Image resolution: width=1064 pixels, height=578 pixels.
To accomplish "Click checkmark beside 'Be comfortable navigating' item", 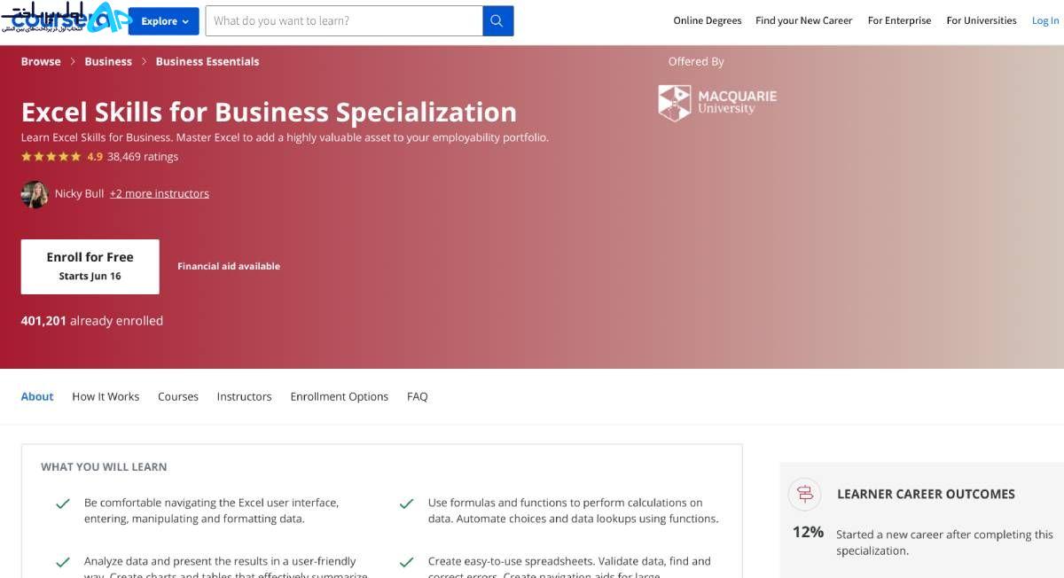I will tap(63, 504).
